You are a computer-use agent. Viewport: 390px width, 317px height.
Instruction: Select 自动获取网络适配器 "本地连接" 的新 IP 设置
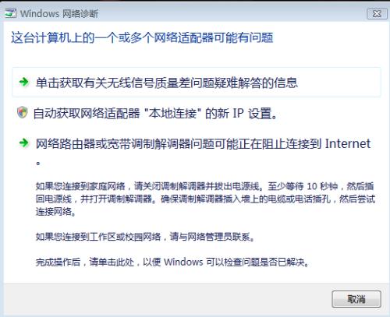(155, 114)
